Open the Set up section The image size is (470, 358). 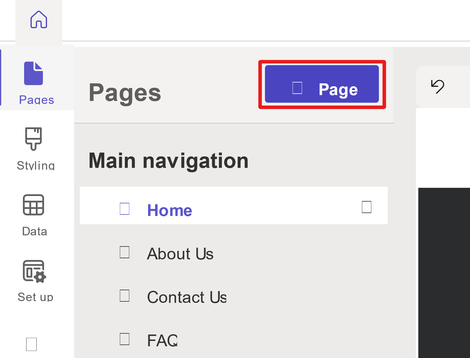[35, 281]
